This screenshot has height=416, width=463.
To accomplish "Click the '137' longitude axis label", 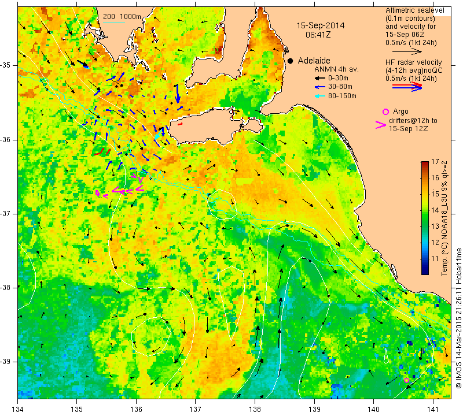I will click(x=196, y=409).
